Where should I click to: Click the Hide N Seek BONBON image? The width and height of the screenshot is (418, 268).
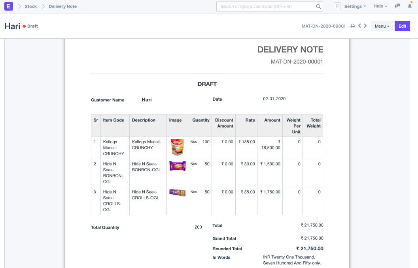coord(178,166)
